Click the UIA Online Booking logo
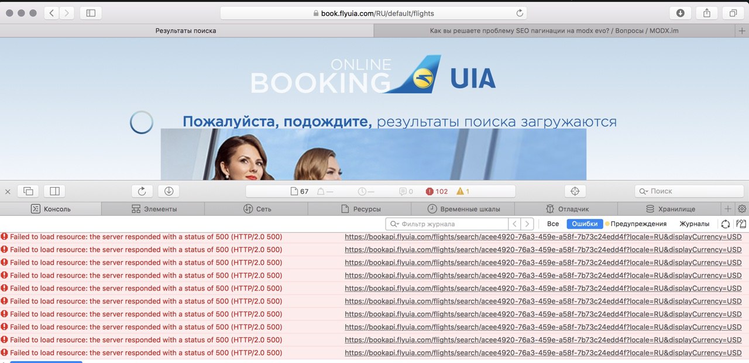This screenshot has width=749, height=363. (373, 75)
